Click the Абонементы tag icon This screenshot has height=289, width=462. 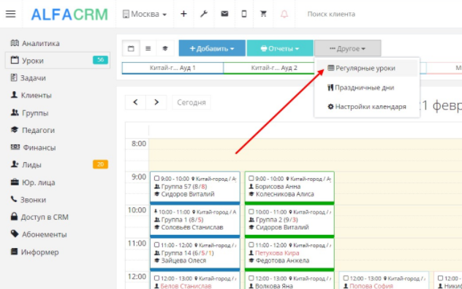pyautogui.click(x=15, y=234)
